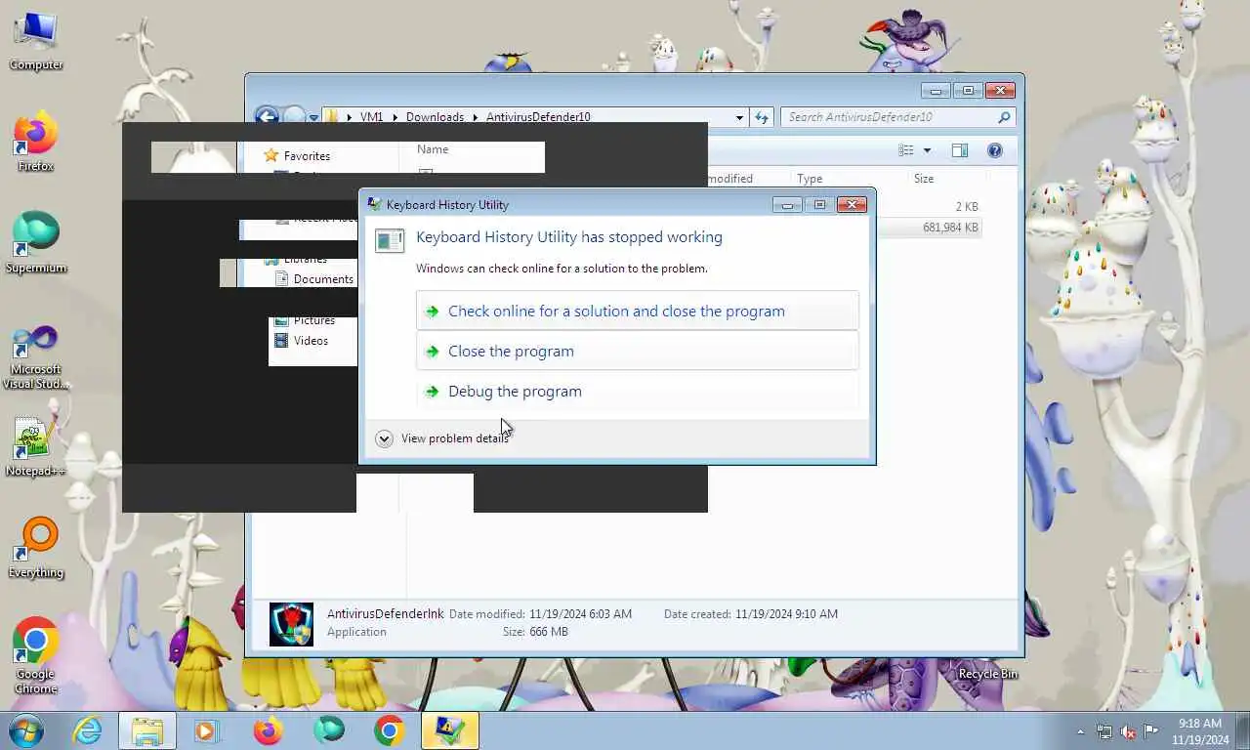Select AntivirusDefender10 in the address bar
The height and width of the screenshot is (750, 1250).
538,117
